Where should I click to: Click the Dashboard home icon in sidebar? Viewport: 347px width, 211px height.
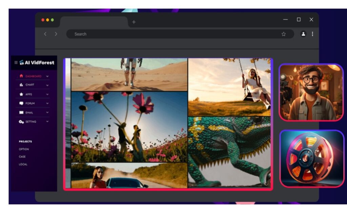(21, 76)
